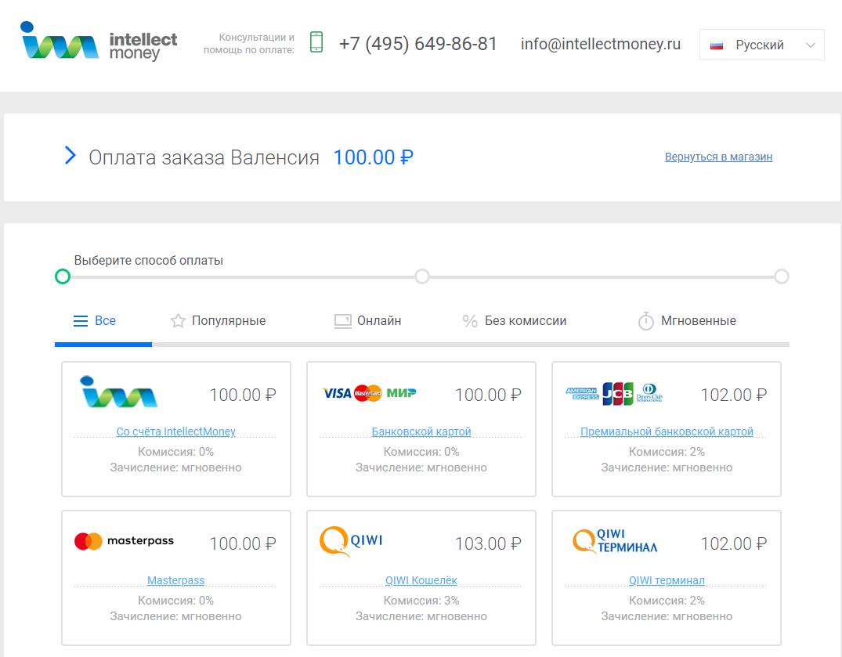
Task: Click Консультации и помощь по оплате label
Action: click(x=249, y=44)
